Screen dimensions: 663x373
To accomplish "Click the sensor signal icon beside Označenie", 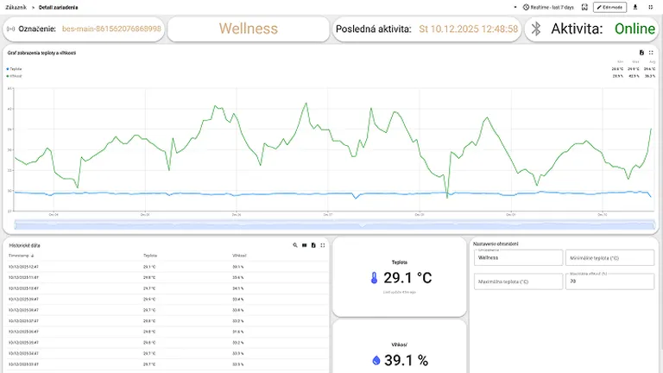I will (x=11, y=28).
